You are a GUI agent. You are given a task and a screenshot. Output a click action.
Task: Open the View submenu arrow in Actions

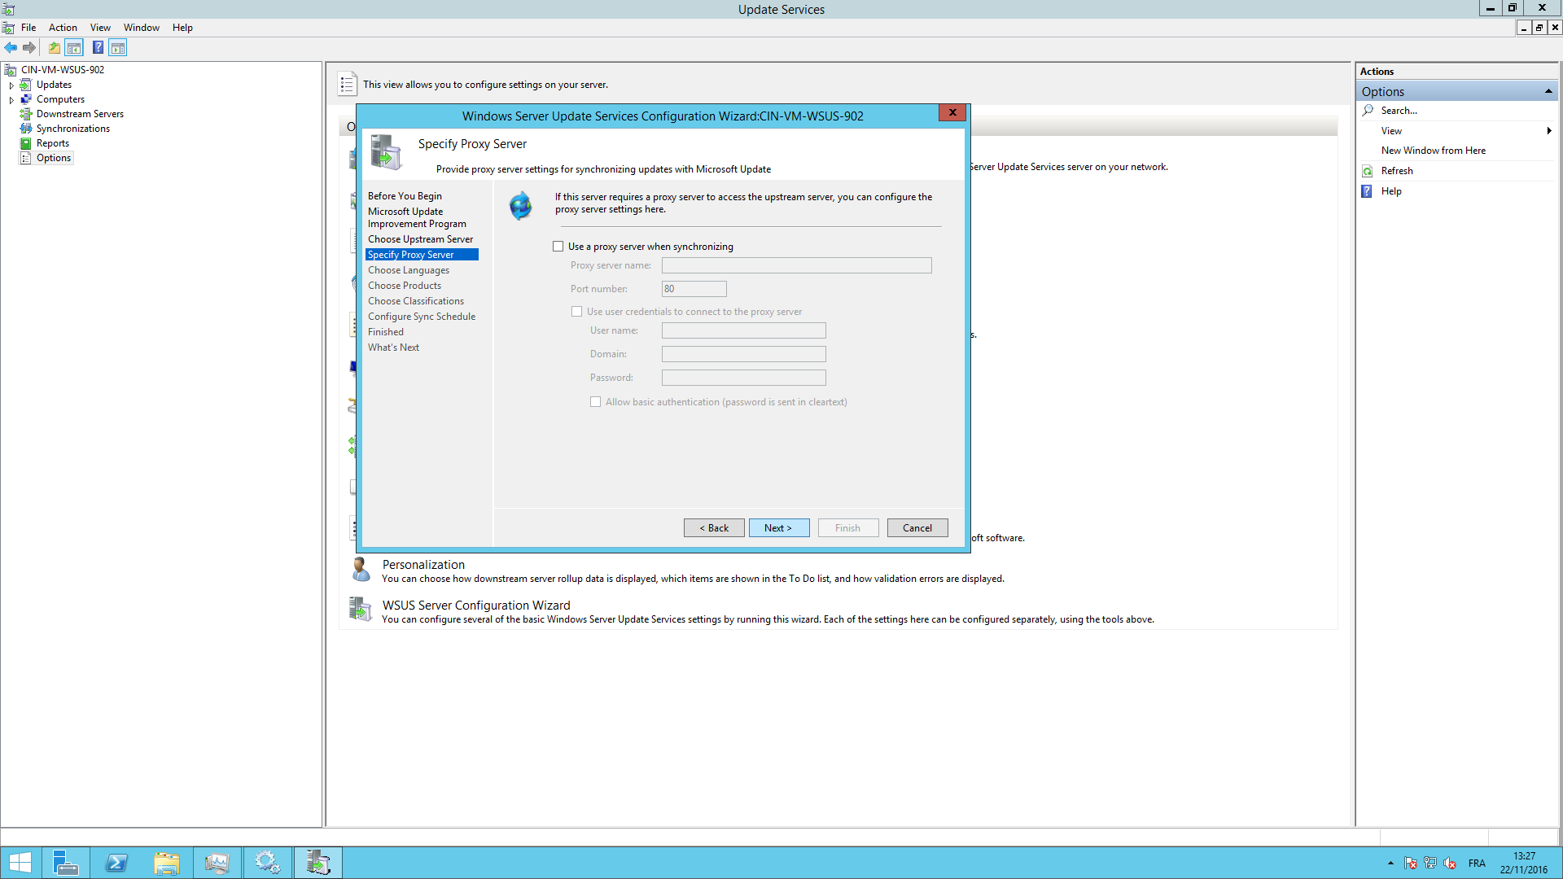point(1549,131)
